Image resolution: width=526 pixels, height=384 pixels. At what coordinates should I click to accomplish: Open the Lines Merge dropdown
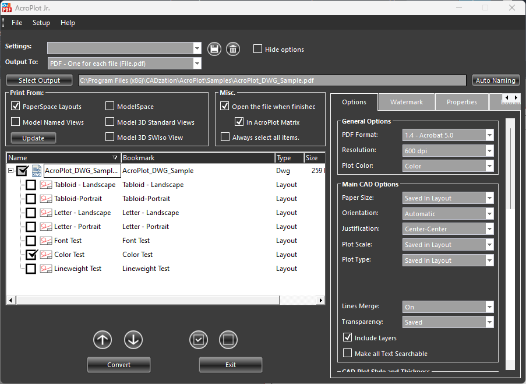coord(489,307)
